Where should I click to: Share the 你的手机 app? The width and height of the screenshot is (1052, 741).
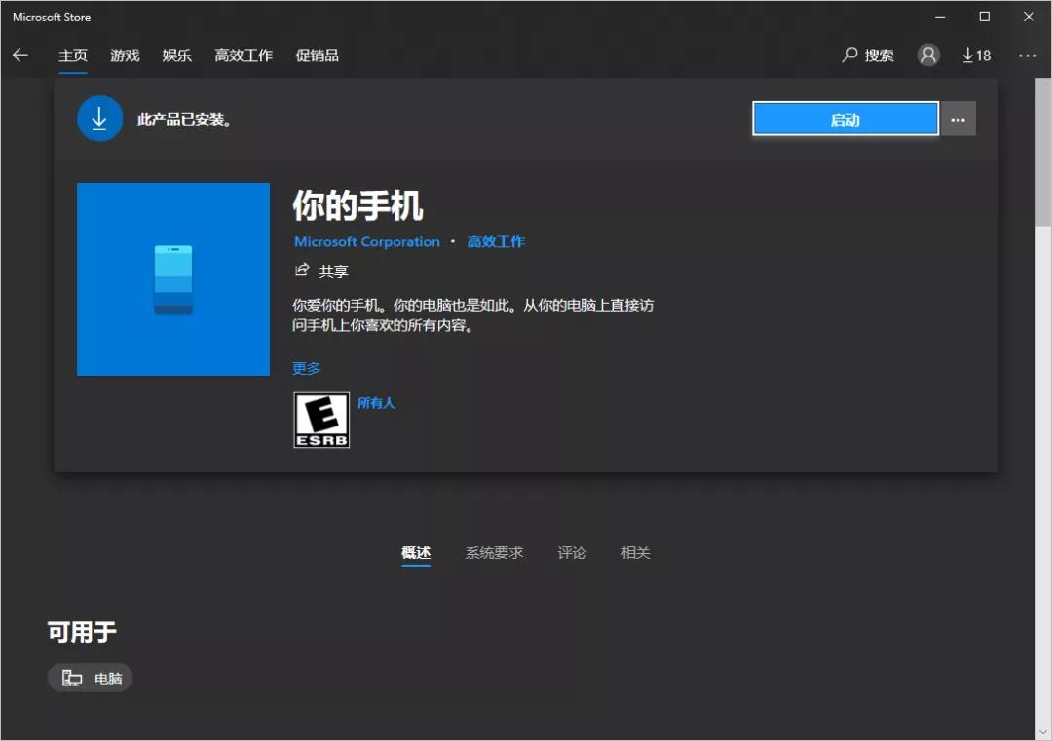[x=322, y=271]
